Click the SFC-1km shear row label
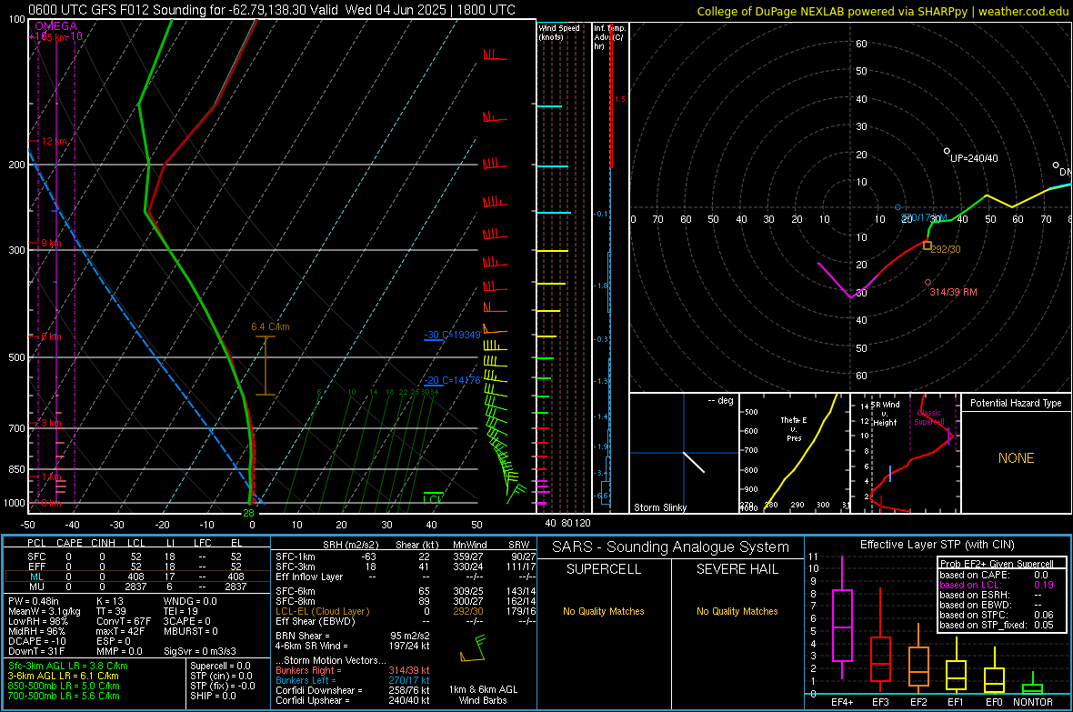Screen dimensions: 1073x712 point(295,557)
